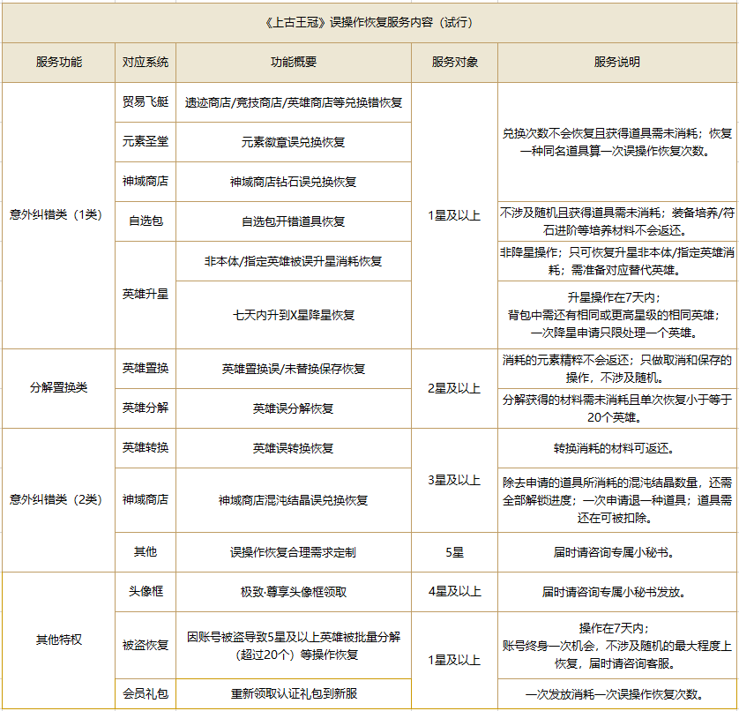
Task: Click the 转换消耗的材料可返还。 cell
Action: pos(617,448)
